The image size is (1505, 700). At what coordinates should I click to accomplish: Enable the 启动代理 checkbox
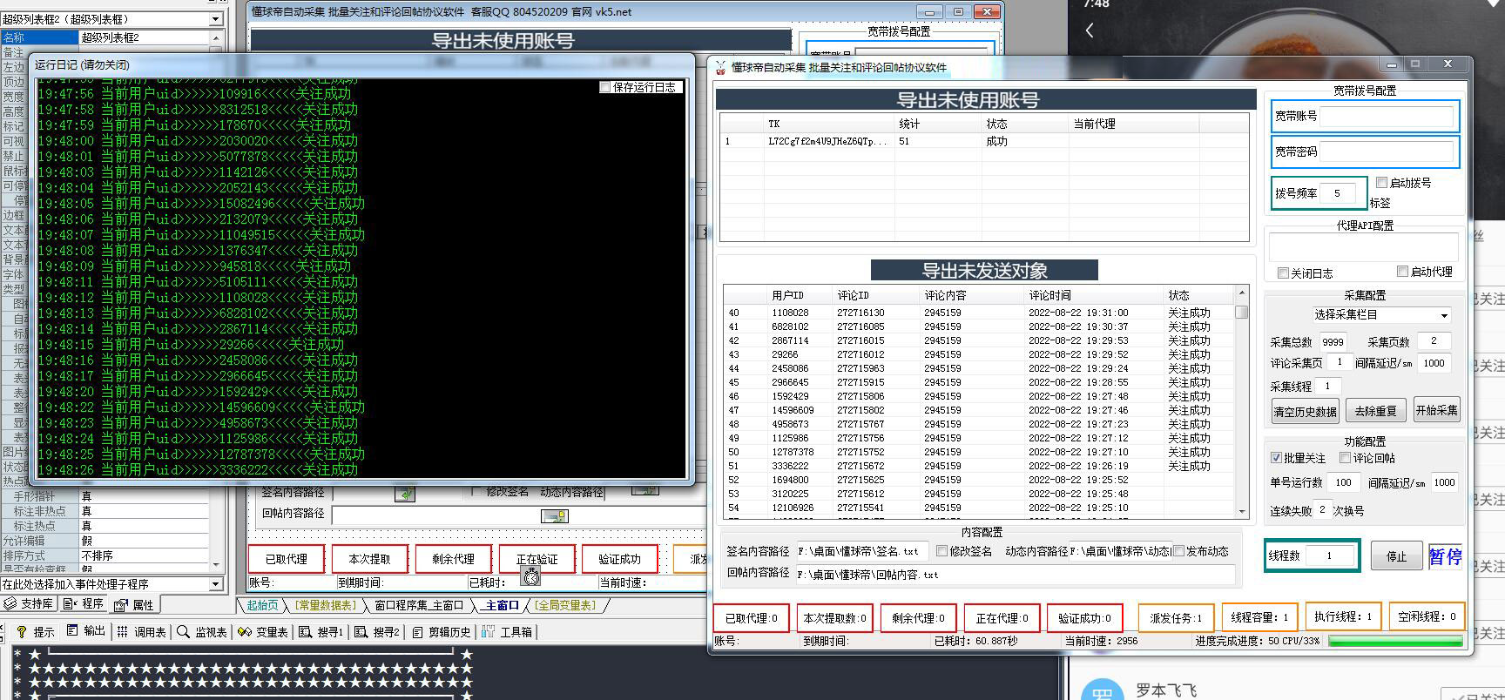click(1402, 272)
